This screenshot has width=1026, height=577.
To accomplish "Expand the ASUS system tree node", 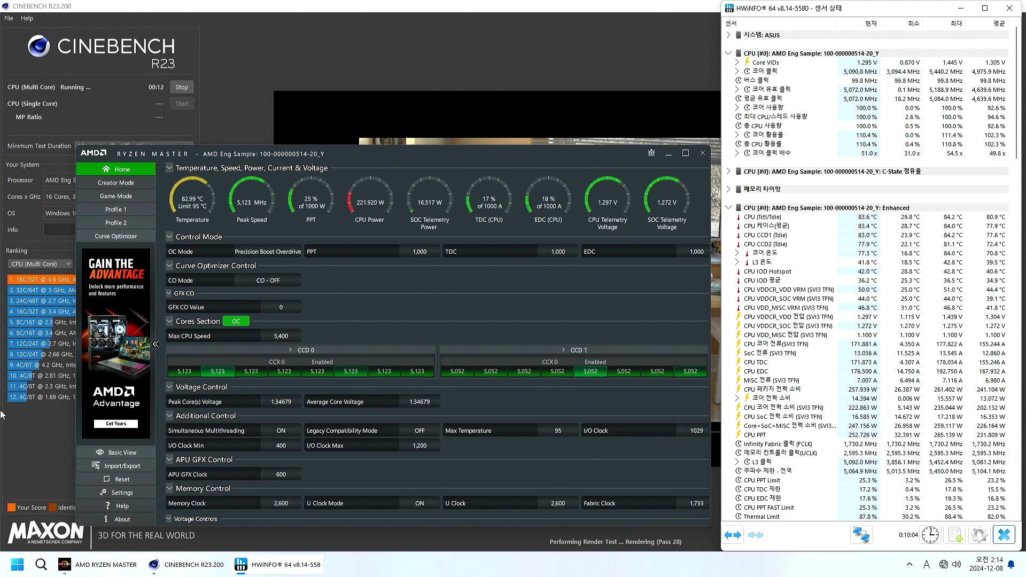I will click(728, 35).
